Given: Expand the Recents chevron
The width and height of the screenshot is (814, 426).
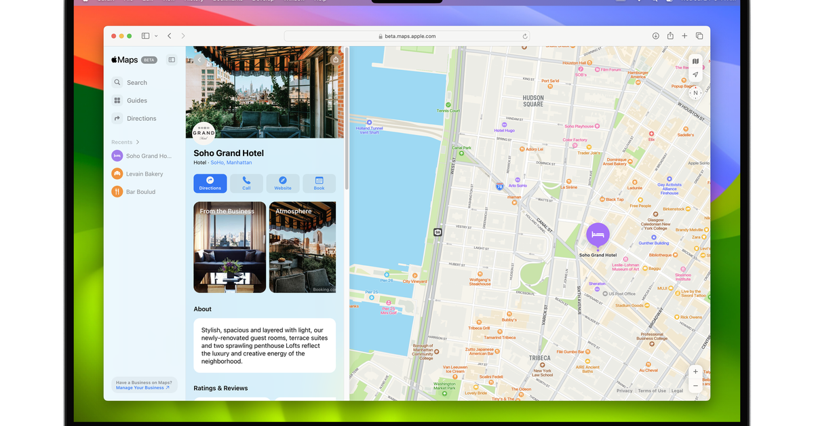Looking at the screenshot, I should tap(138, 142).
